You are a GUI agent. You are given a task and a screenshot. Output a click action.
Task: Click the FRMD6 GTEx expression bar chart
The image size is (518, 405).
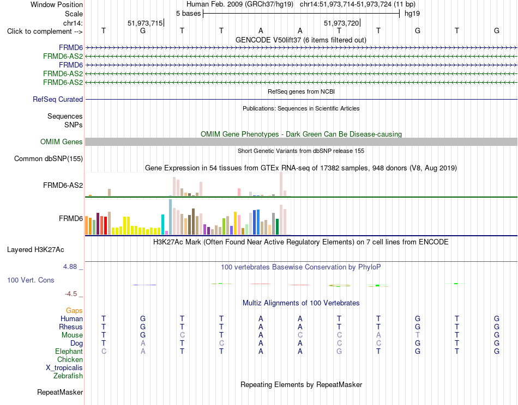[188, 217]
